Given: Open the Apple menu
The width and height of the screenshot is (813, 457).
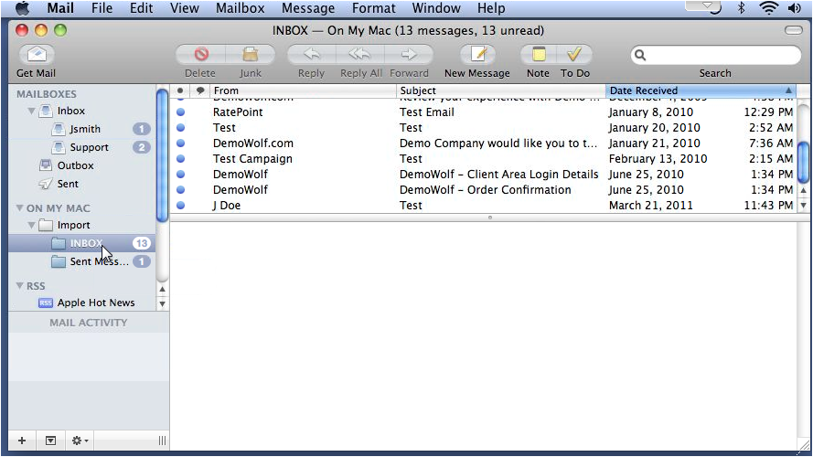Looking at the screenshot, I should 22,8.
